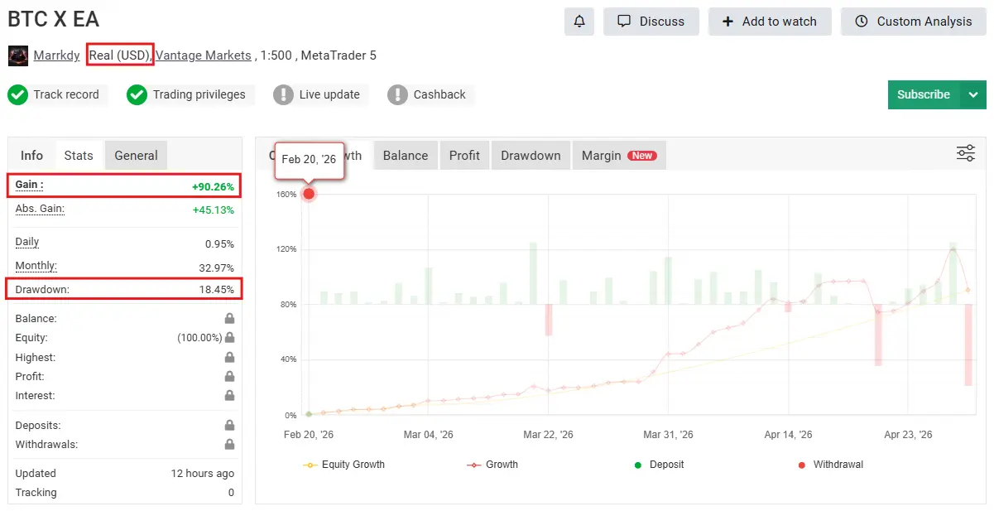Click the red Feb 20 chart data point
The height and width of the screenshot is (511, 994).
(x=309, y=194)
